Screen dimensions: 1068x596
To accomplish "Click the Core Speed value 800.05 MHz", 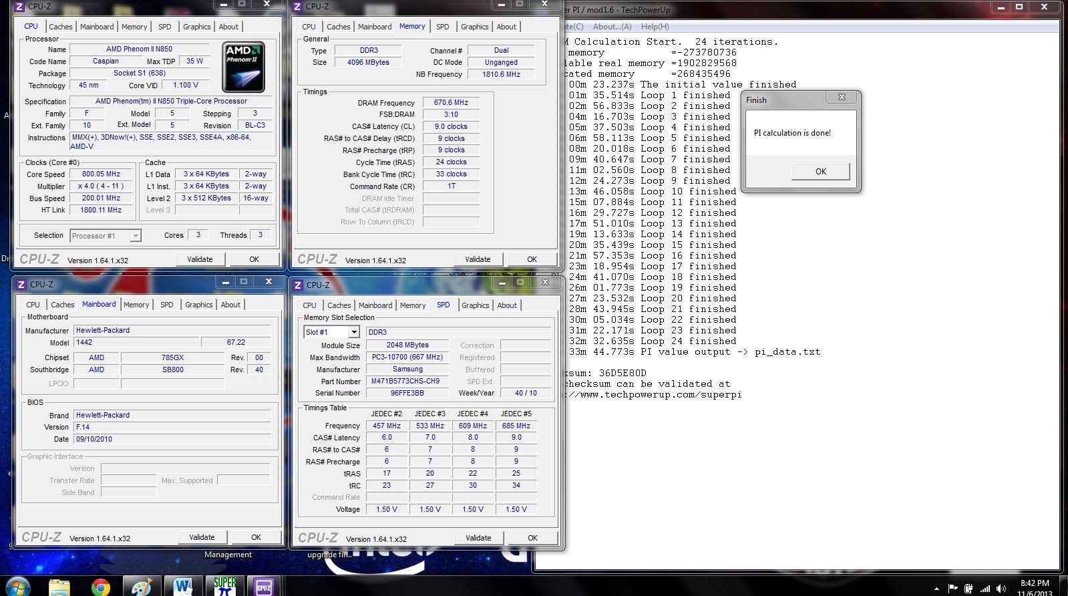I will click(101, 174).
